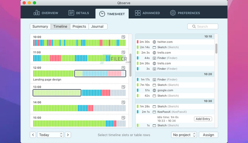
Task: Select the Journal view segment
Action: (97, 27)
